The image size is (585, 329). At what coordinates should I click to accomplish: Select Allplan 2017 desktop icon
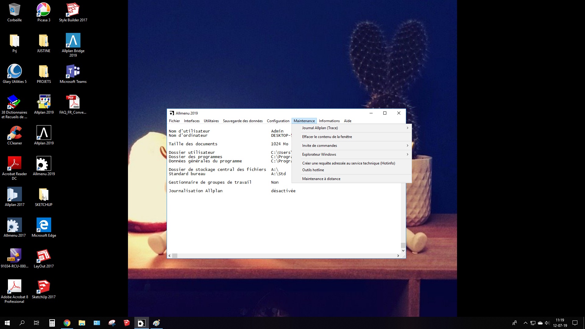[14, 197]
